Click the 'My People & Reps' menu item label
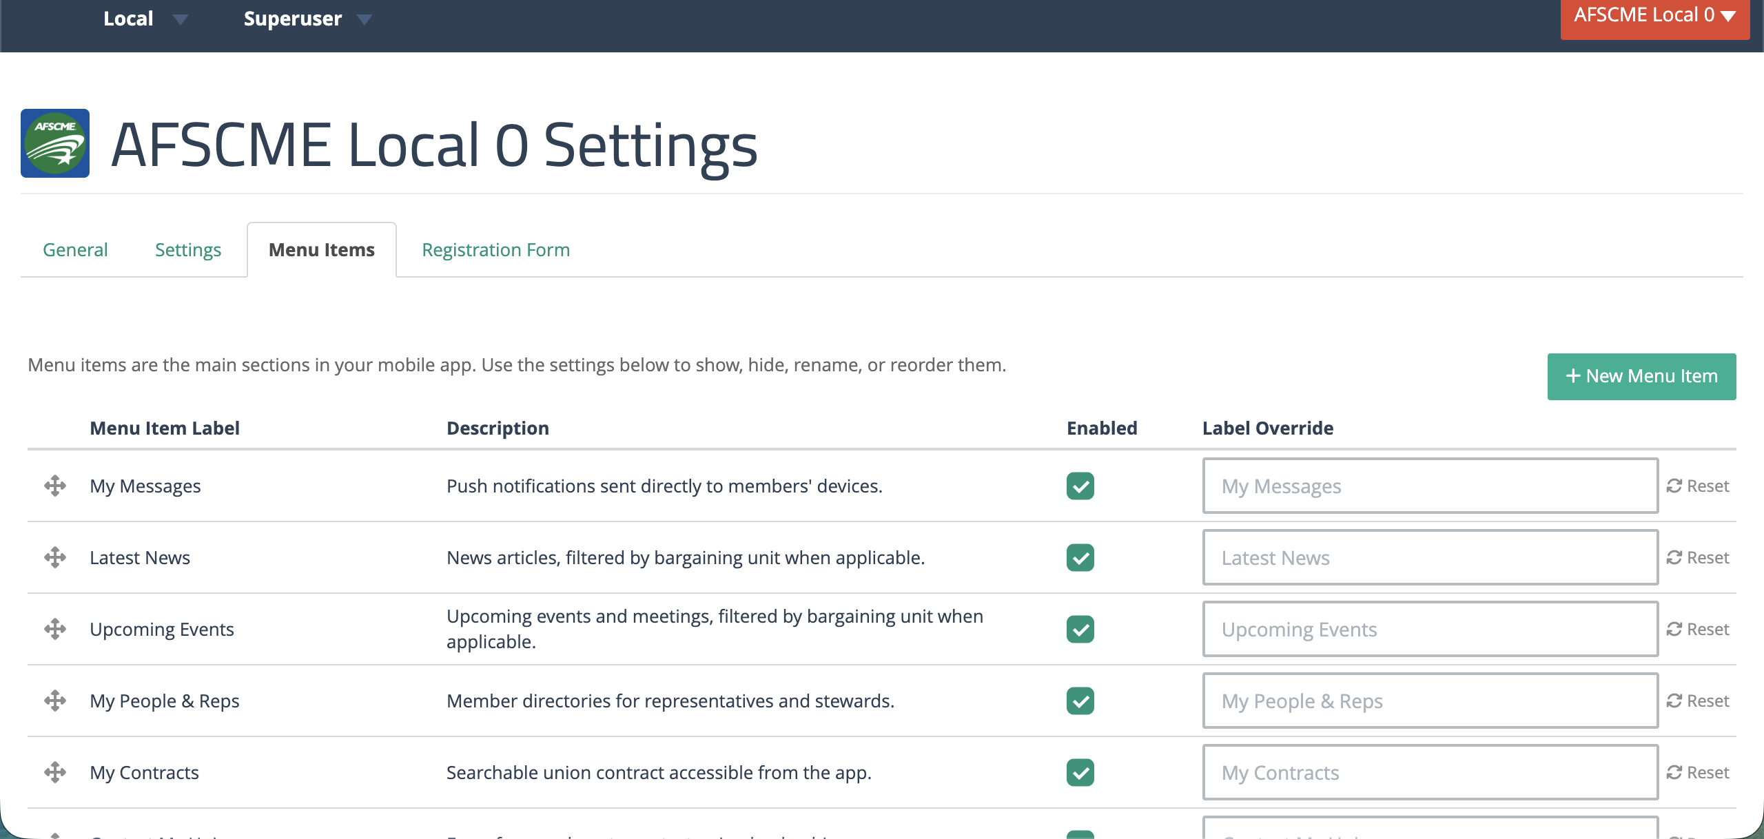This screenshot has width=1764, height=839. pyautogui.click(x=165, y=701)
